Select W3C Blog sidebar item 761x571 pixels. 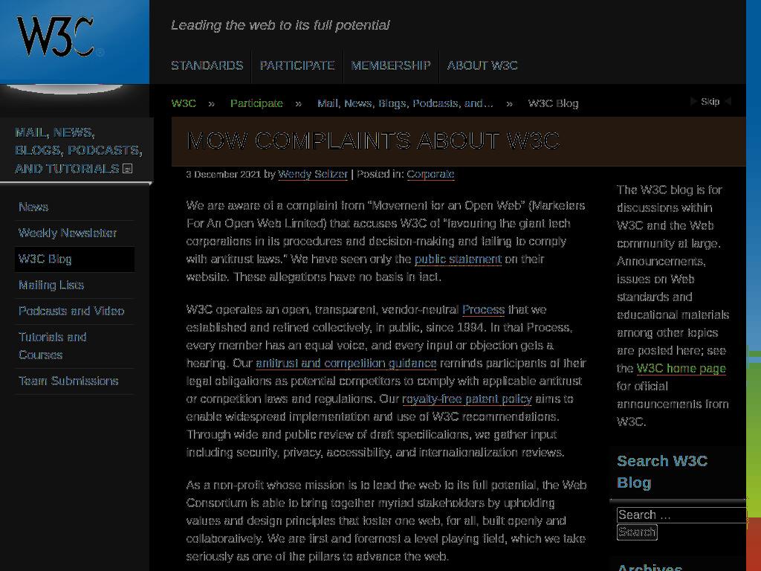point(74,259)
